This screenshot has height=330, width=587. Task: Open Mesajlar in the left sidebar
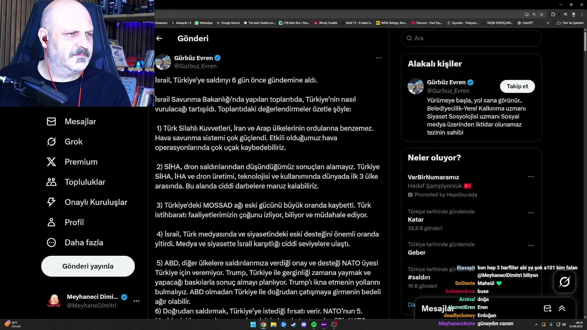tap(72, 121)
